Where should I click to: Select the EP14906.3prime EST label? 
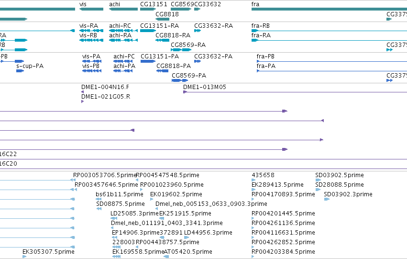[x=136, y=233]
